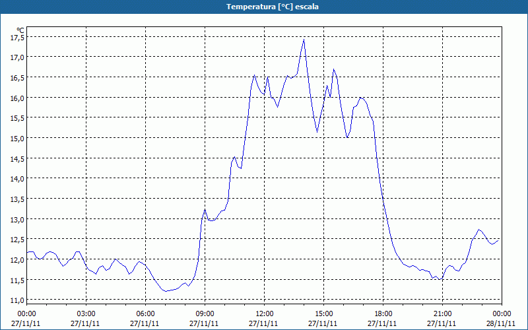Click the 13,0 y-axis label
Viewport: 528px width, 330px height.
click(x=18, y=219)
